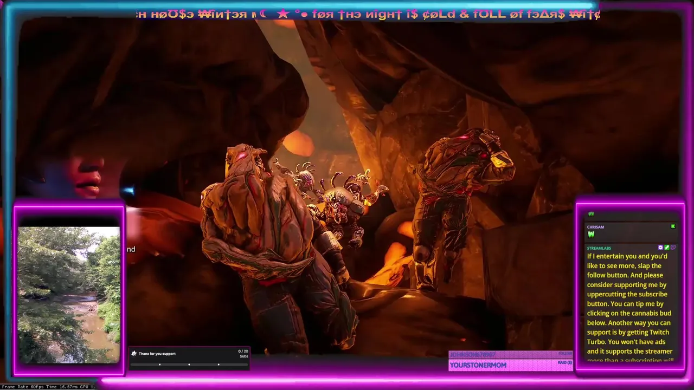
Task: Click the Twitch chat badge beside STREAMLABS
Action: [673, 248]
